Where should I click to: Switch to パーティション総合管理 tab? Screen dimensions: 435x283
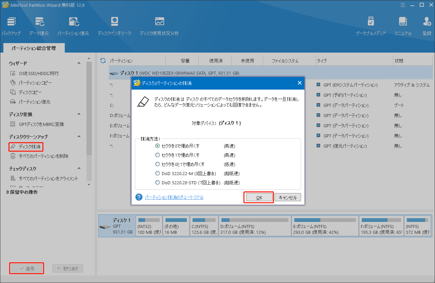pos(34,49)
